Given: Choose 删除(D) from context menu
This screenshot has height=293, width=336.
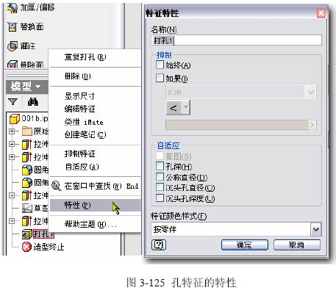Looking at the screenshot, I should coord(96,76).
